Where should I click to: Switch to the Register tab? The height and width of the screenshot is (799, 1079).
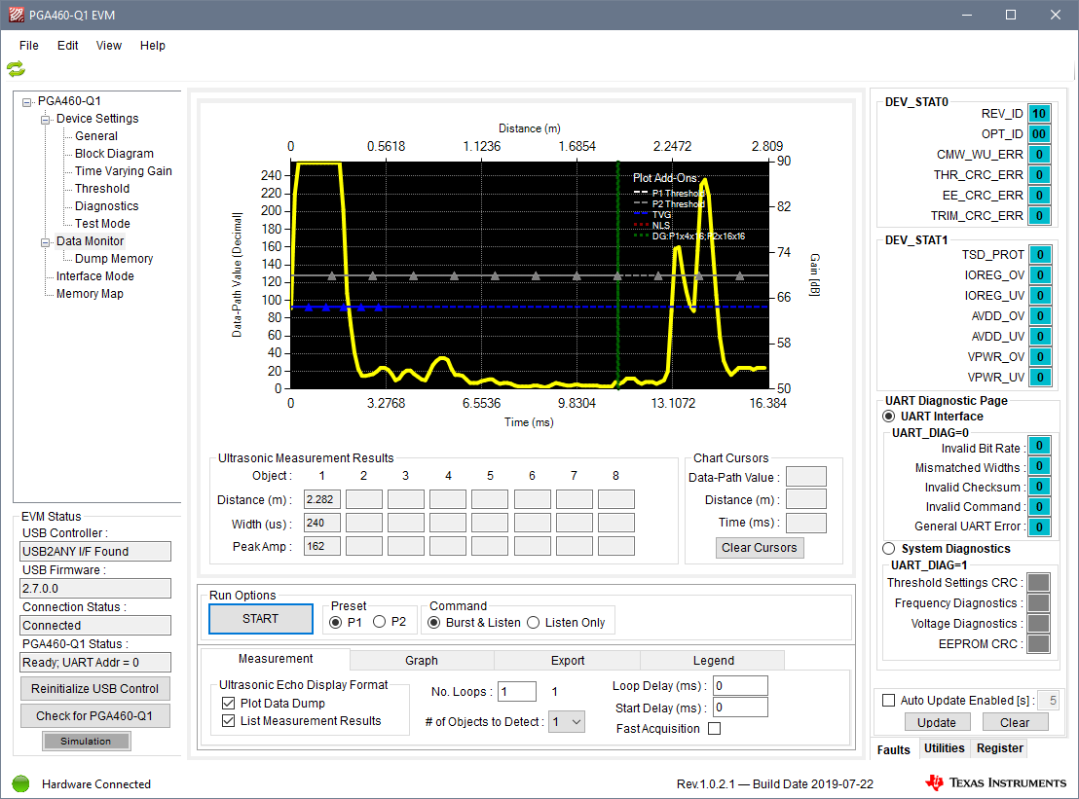point(1000,748)
